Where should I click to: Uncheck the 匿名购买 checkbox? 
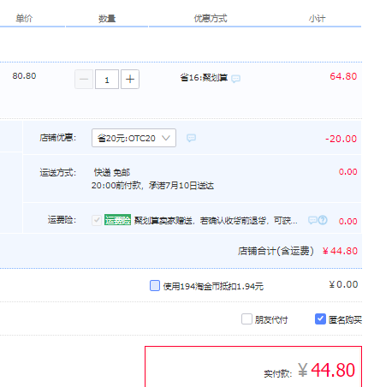320,319
